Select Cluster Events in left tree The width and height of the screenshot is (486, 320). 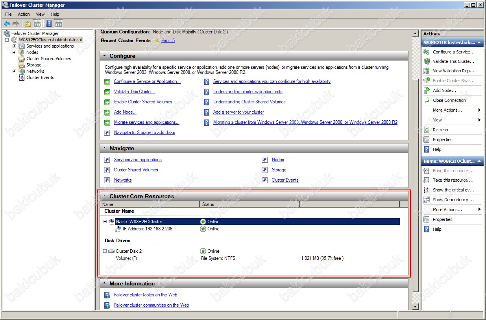(x=40, y=77)
